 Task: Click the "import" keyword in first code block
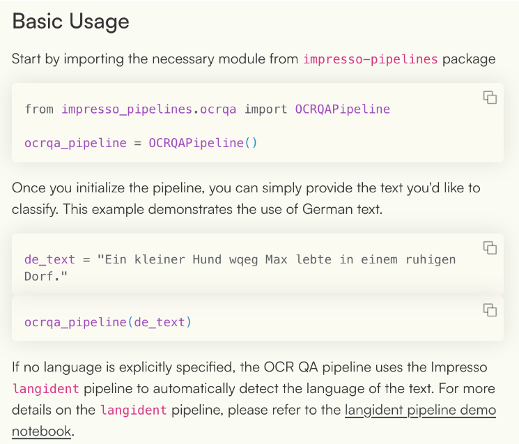(265, 109)
